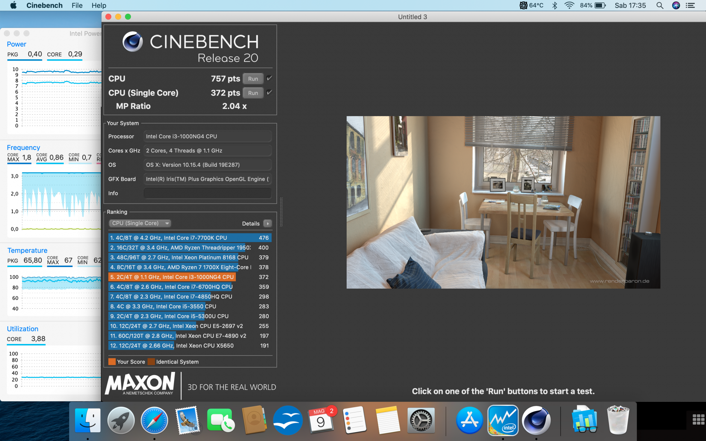Viewport: 706px width, 441px height.
Task: Open Trash in the Dock
Action: pos(618,420)
